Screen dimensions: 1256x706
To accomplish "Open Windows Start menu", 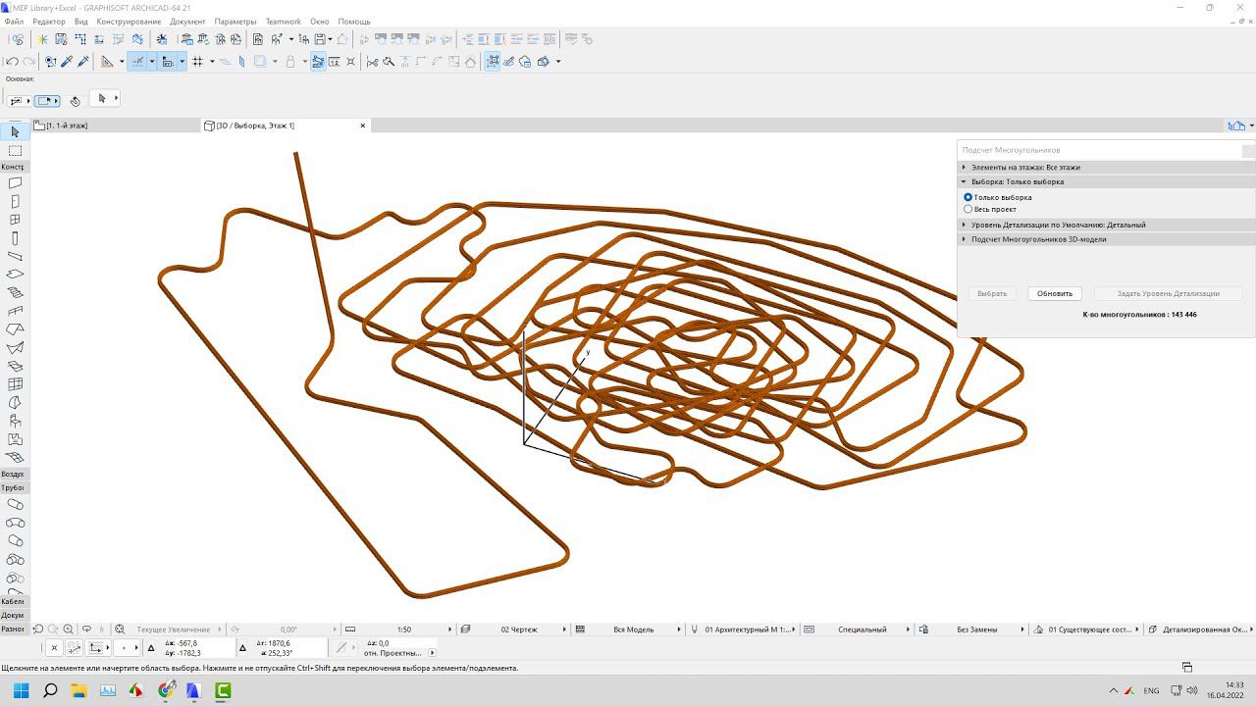I will tap(21, 690).
